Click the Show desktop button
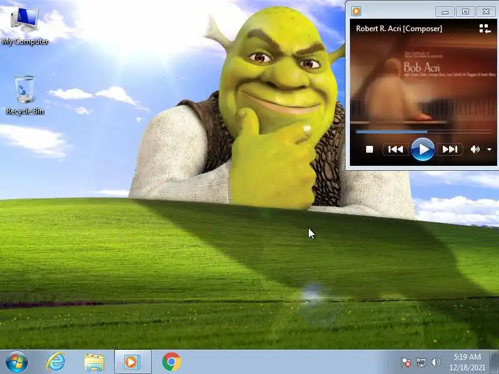 (x=495, y=362)
